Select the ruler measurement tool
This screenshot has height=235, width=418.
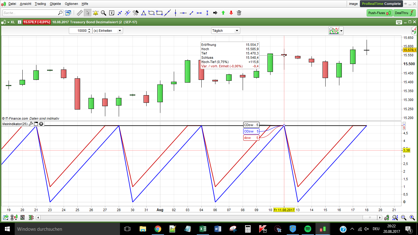click(x=80, y=13)
